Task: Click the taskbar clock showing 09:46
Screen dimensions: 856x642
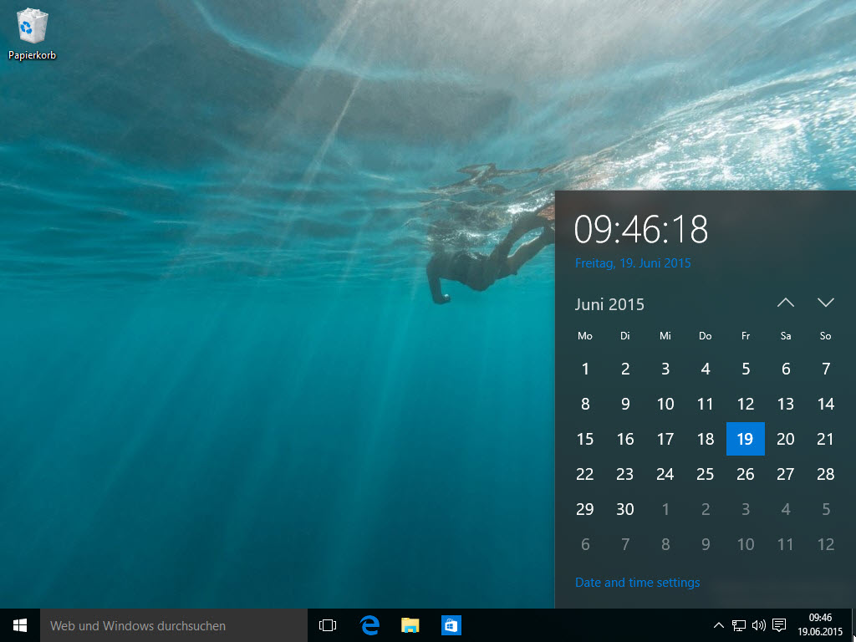Action: tap(820, 625)
